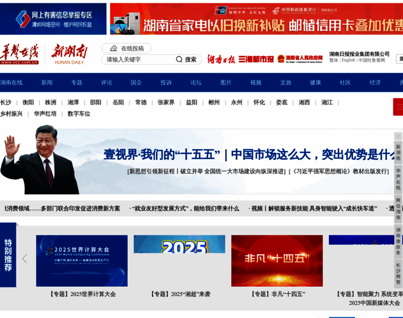Select the 湘潭 city link
The width and height of the screenshot is (403, 318).
click(73, 102)
